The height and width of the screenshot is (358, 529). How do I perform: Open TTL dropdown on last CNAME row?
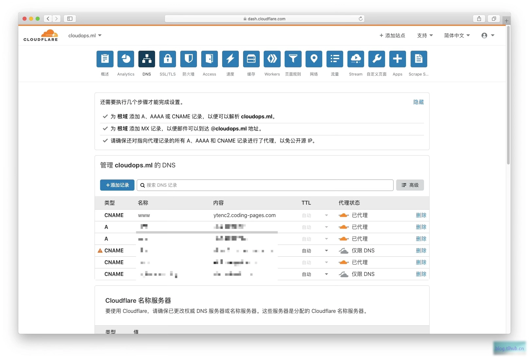[x=315, y=274]
